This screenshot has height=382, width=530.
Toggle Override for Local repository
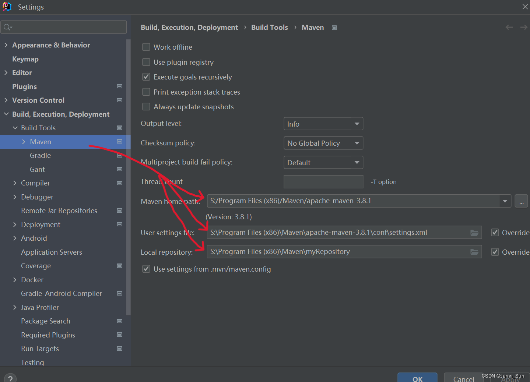[495, 252]
